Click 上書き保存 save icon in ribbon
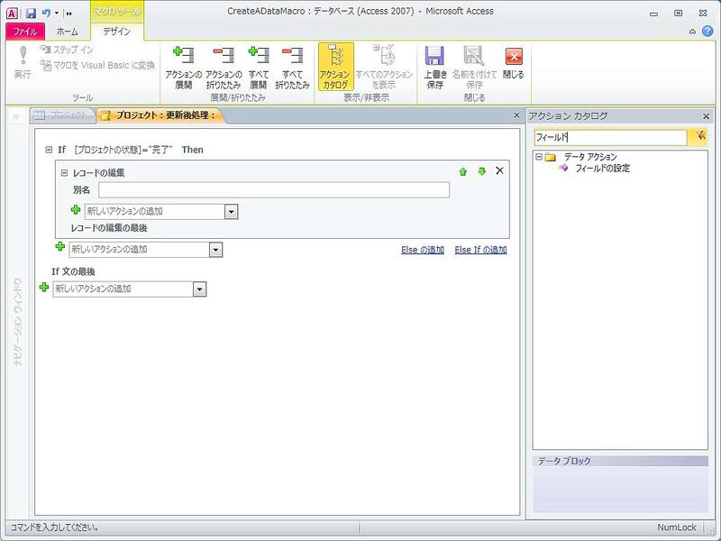The image size is (721, 541). (x=435, y=68)
